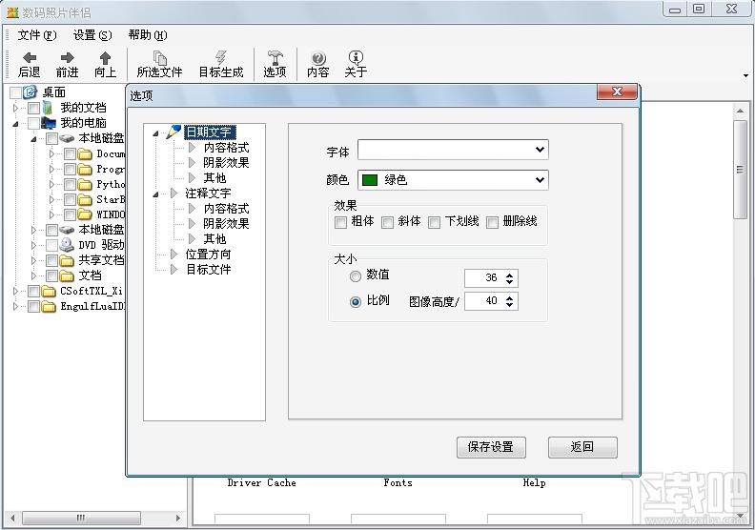Expand the 我的文档 tree node
Viewport: 755px width, 530px height.
pos(15,108)
